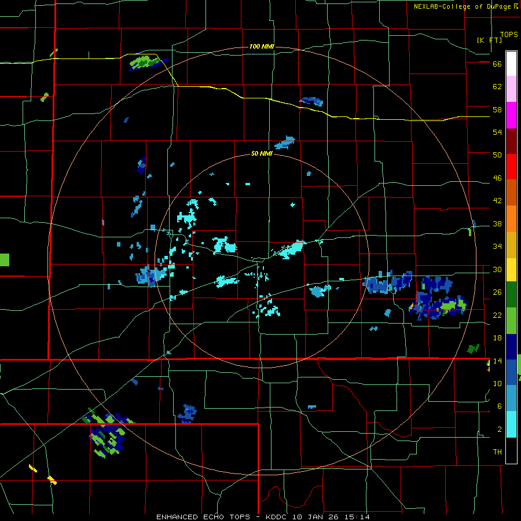Click the Enhanced Echo Tops KDDC caption
The height and width of the screenshot is (521, 521).
pyautogui.click(x=263, y=517)
